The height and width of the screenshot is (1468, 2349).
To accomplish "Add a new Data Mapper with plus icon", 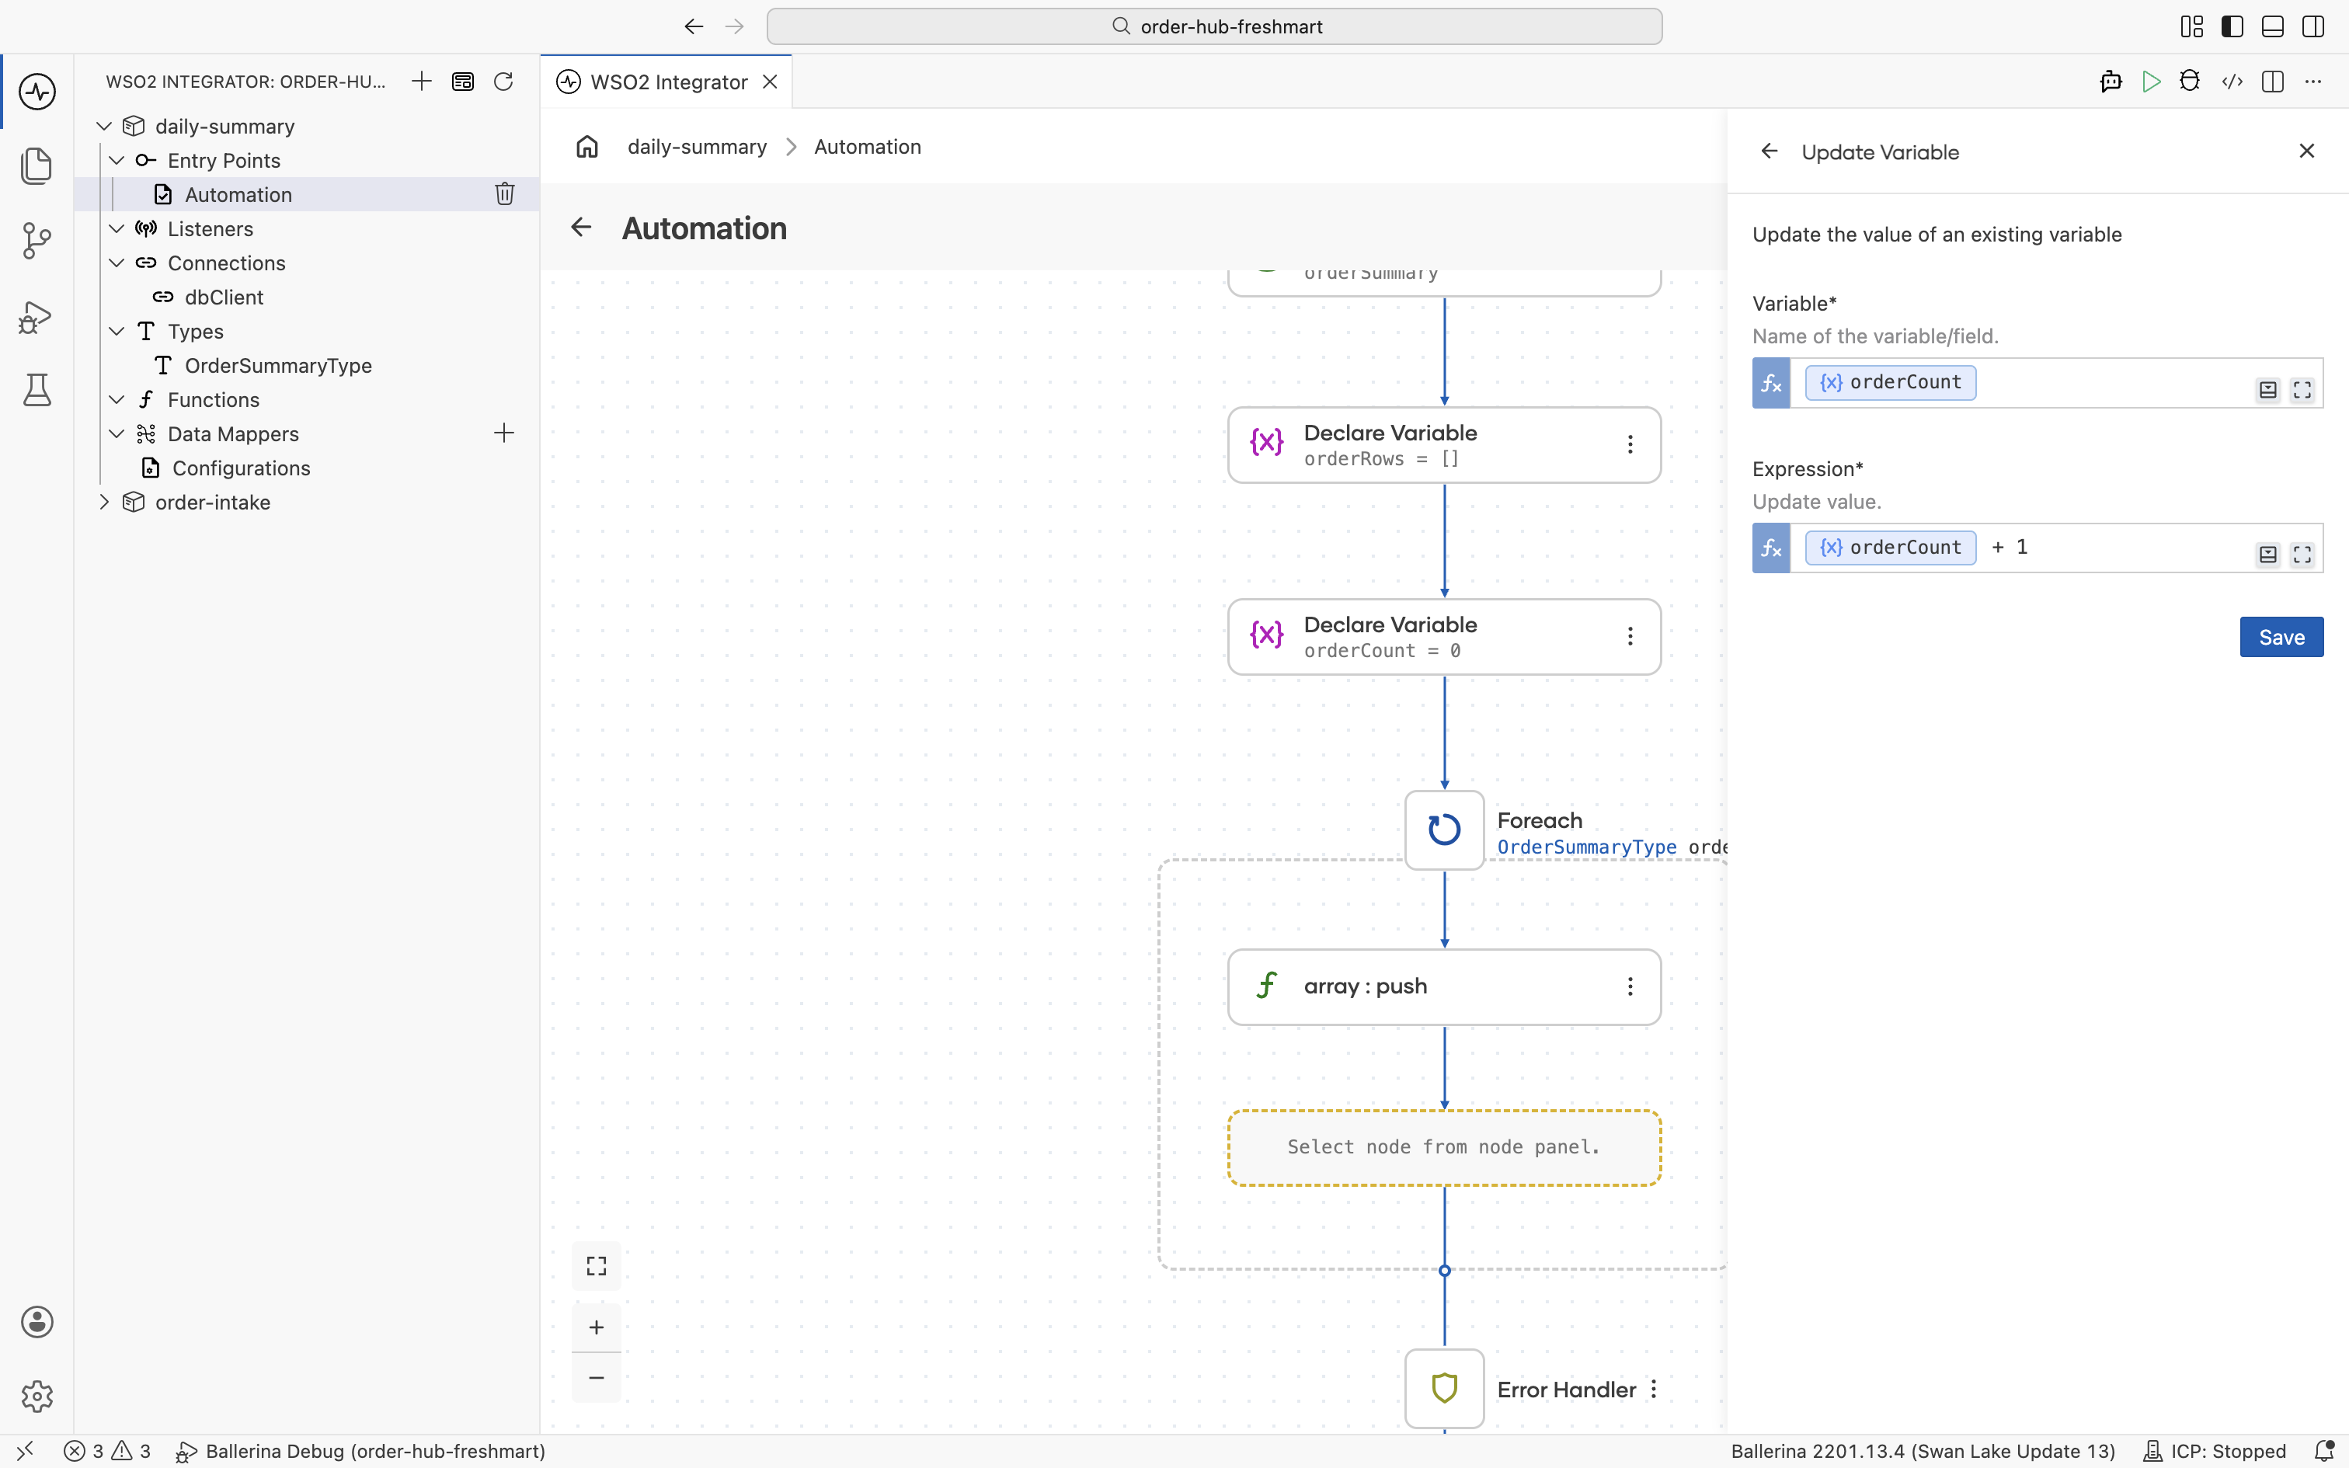I will tap(504, 433).
